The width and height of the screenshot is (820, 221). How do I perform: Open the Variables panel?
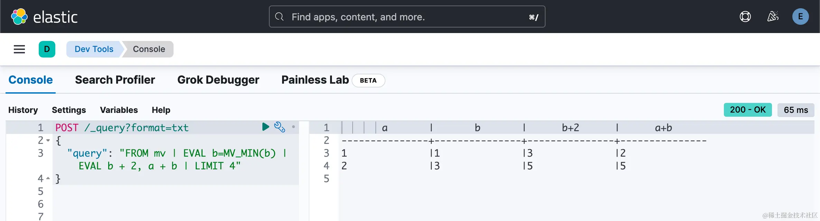coord(119,110)
